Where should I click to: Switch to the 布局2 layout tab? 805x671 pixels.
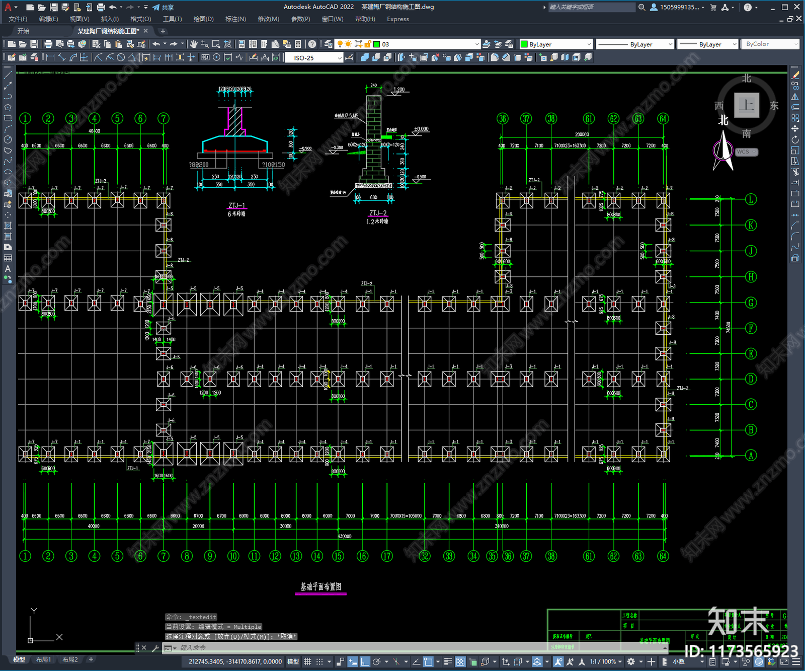click(70, 659)
